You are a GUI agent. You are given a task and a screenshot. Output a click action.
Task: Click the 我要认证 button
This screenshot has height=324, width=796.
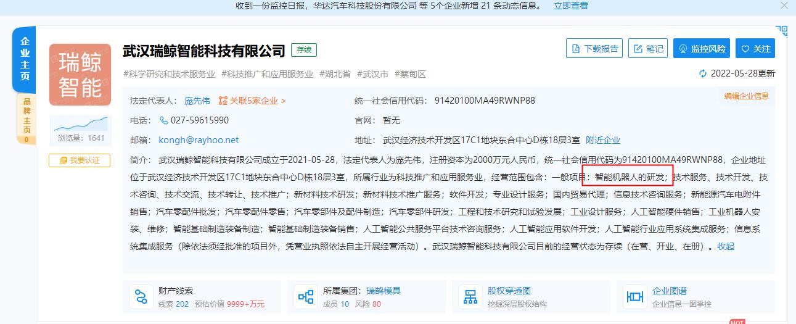[x=80, y=160]
